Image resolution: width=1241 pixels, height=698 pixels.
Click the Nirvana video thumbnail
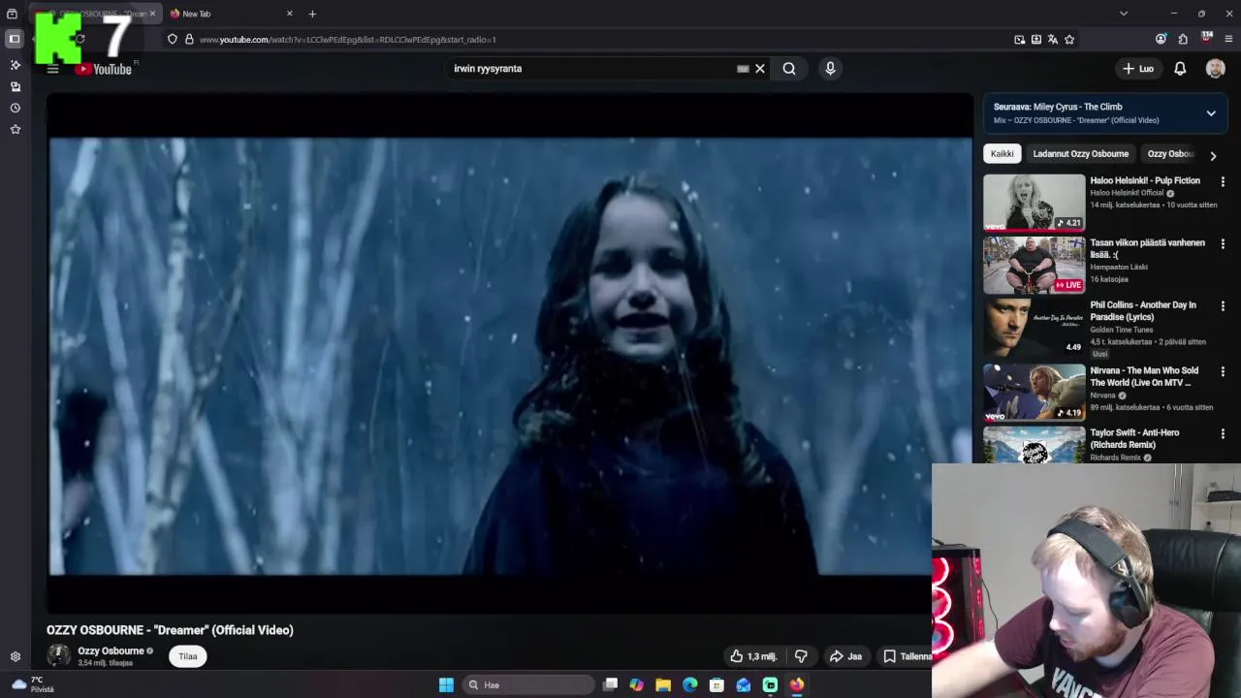pyautogui.click(x=1034, y=393)
